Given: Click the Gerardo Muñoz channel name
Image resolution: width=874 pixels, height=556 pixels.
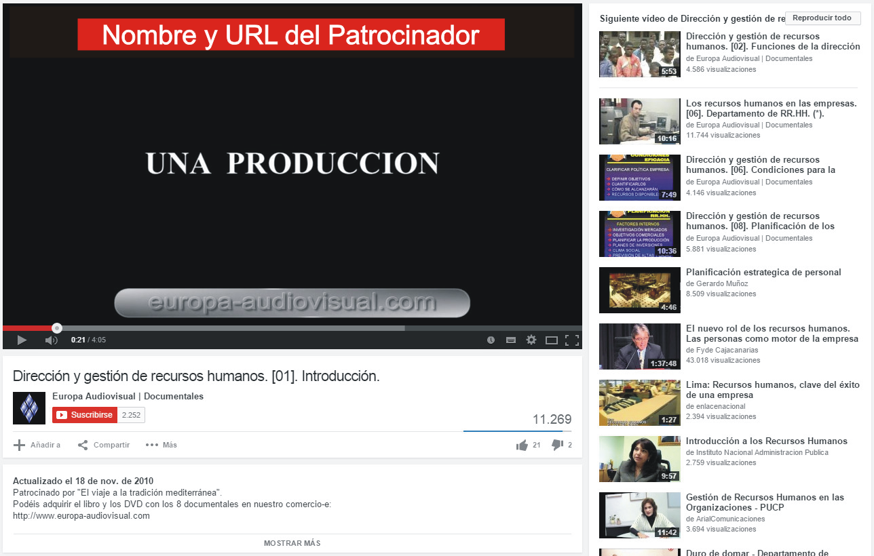Looking at the screenshot, I should (x=721, y=283).
